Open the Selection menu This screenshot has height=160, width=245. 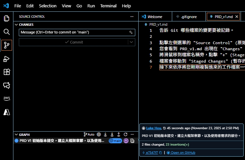click(48, 6)
